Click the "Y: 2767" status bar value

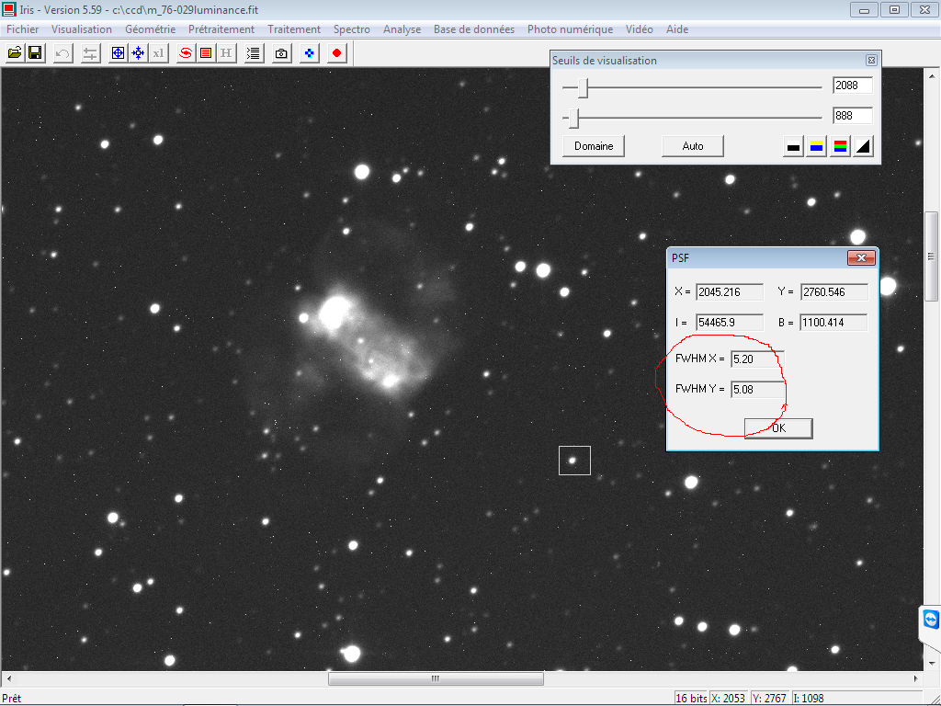[x=769, y=699]
